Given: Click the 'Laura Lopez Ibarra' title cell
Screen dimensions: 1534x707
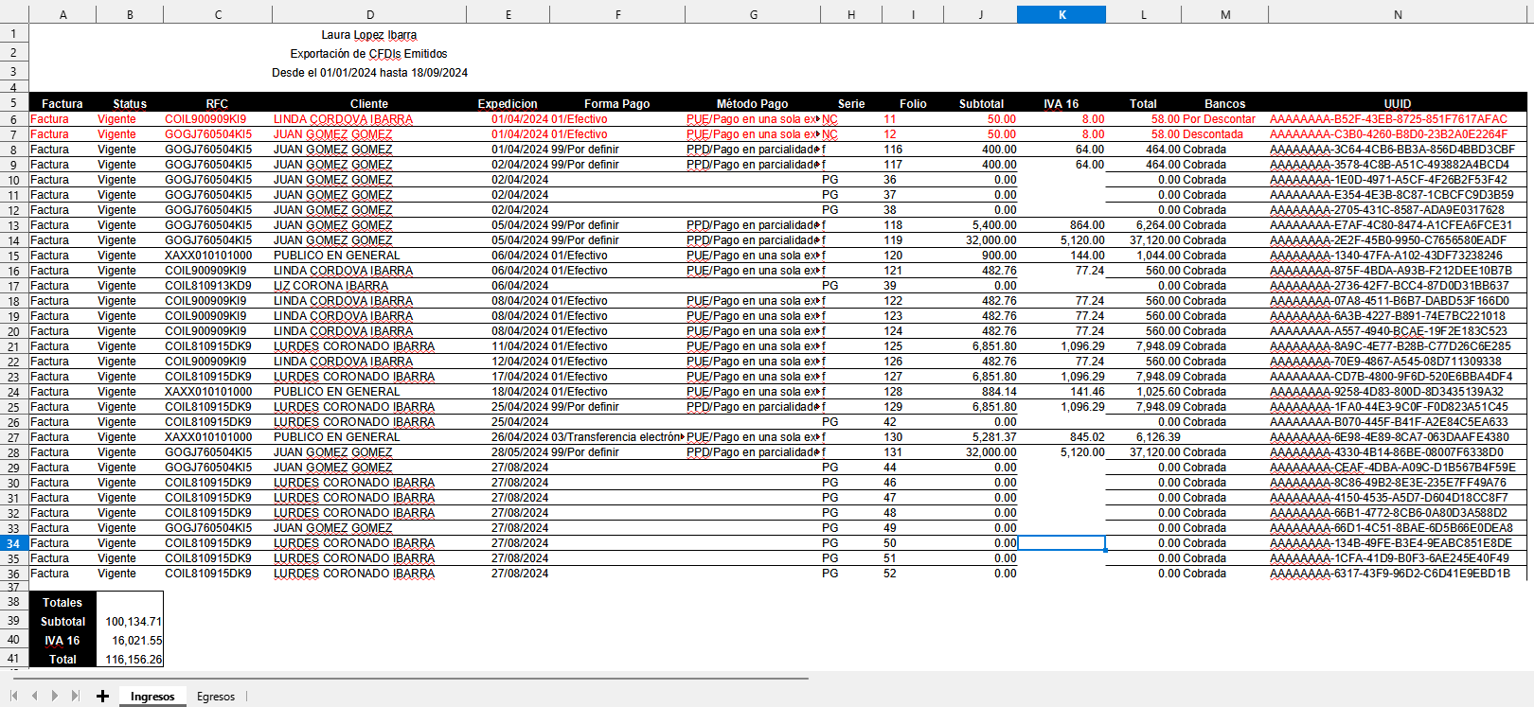Looking at the screenshot, I should coord(369,35).
